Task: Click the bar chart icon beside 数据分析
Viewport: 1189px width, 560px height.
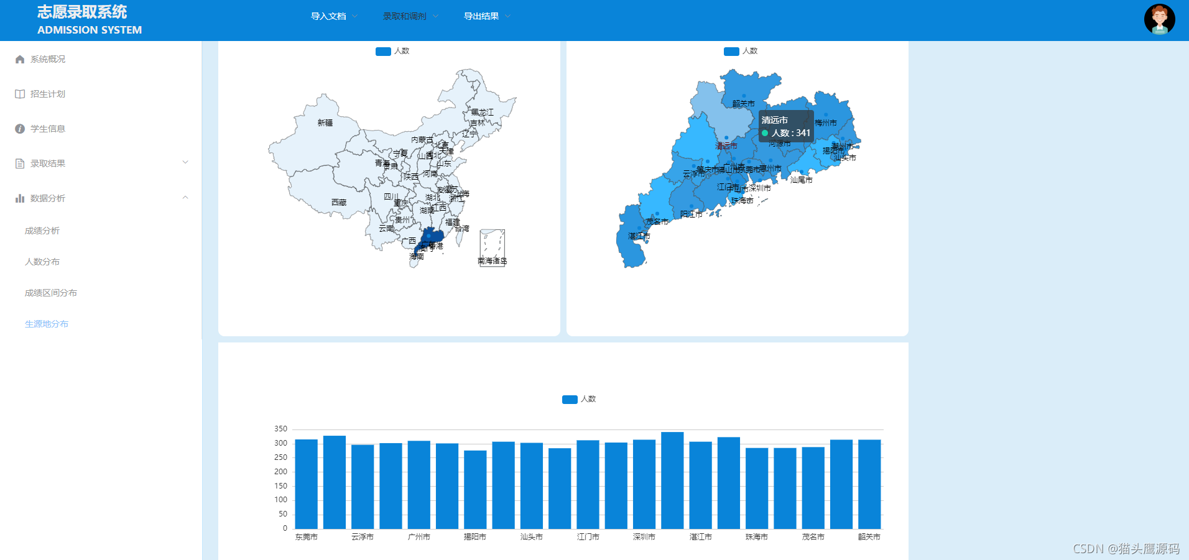Action: point(20,198)
